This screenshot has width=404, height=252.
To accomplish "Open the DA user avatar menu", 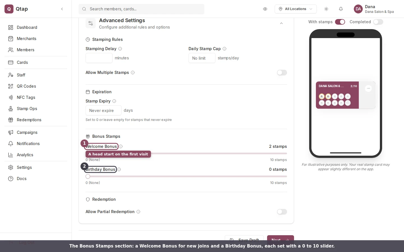I will (358, 9).
